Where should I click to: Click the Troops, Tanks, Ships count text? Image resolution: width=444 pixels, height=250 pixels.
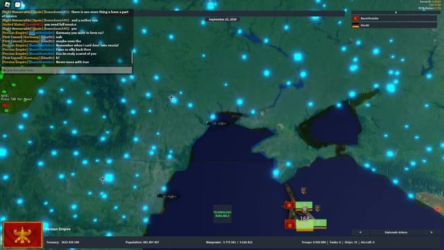(x=338, y=242)
